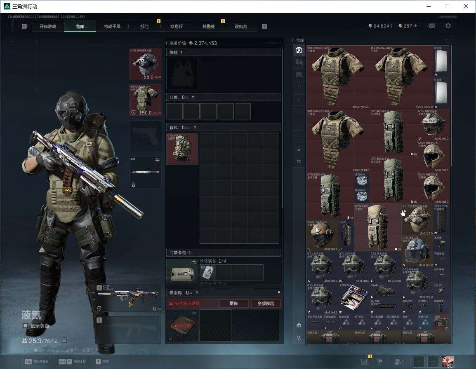Screen dimensions: 476x369
Task: Click the E next-tab key icon
Action: pos(264,26)
